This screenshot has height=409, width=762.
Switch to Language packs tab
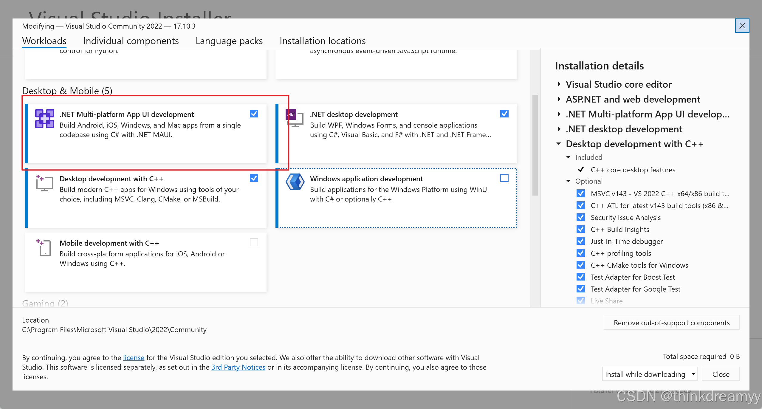click(x=229, y=41)
